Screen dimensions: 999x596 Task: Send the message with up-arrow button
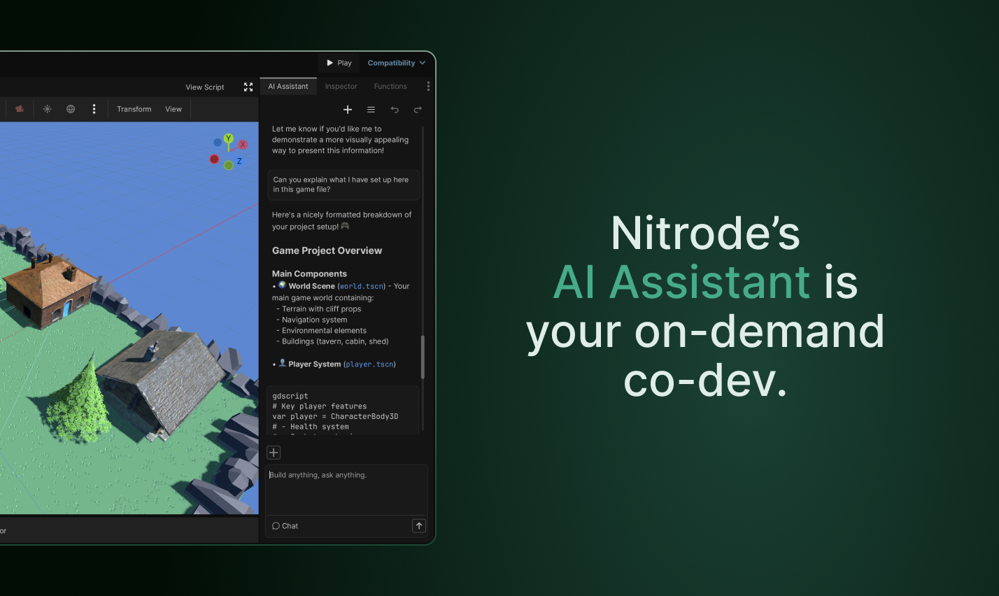(x=419, y=526)
